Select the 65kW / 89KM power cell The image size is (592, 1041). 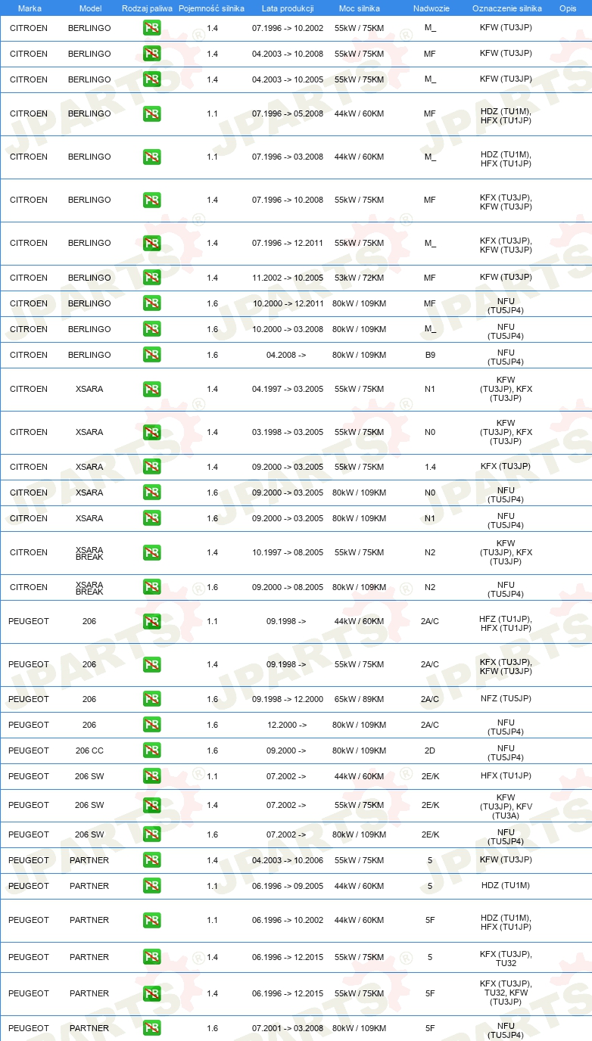tap(359, 700)
